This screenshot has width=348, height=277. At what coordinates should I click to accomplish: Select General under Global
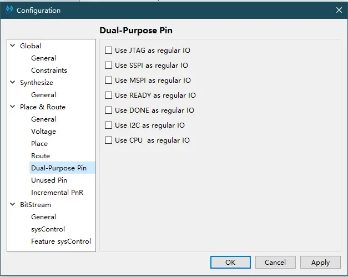pyautogui.click(x=43, y=58)
